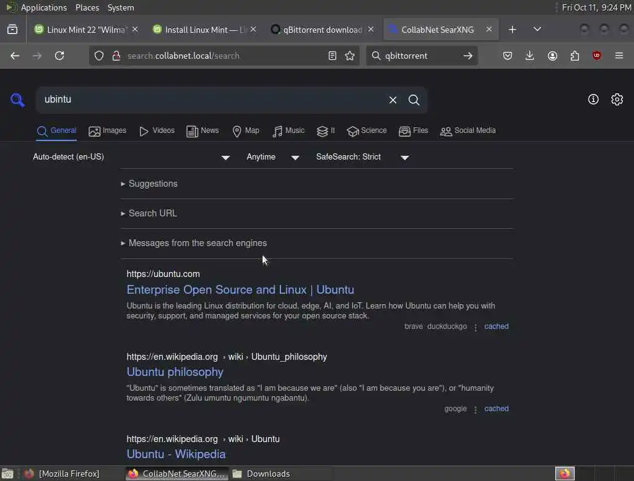Open Firefox View recent browsing icon
This screenshot has height=481, width=634.
(x=12, y=30)
